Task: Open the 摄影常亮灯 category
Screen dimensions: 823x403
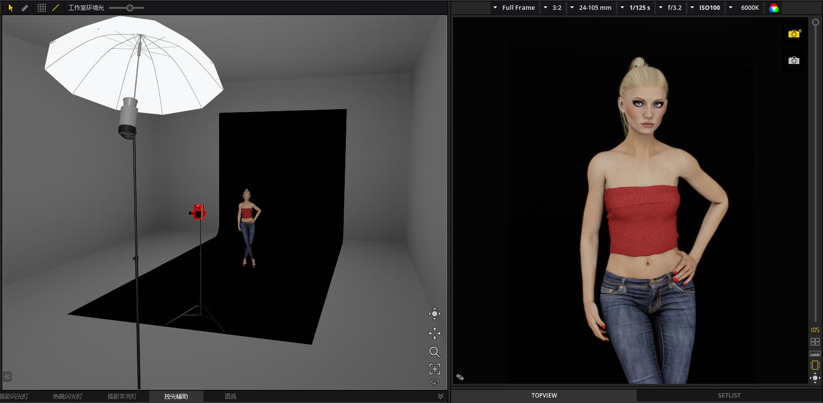Action: click(x=122, y=396)
